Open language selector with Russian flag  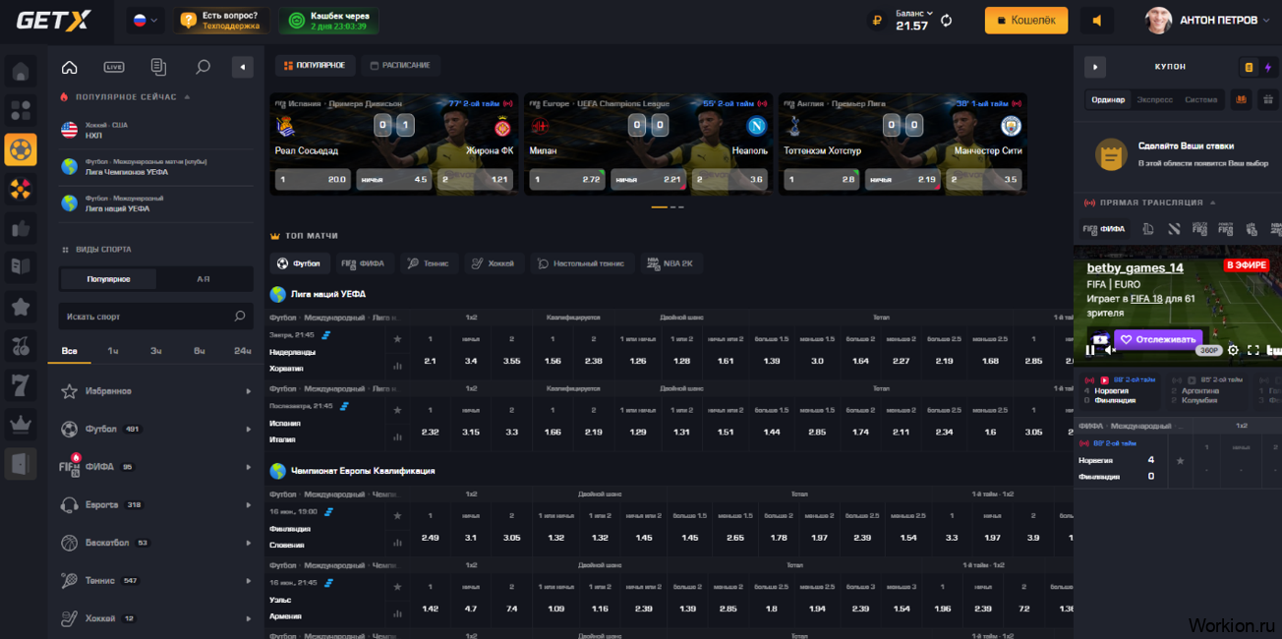coord(146,20)
